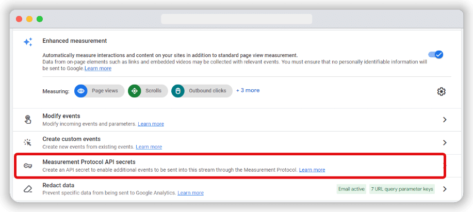
Task: Show the '+ 3 more' measured events
Action: click(248, 90)
